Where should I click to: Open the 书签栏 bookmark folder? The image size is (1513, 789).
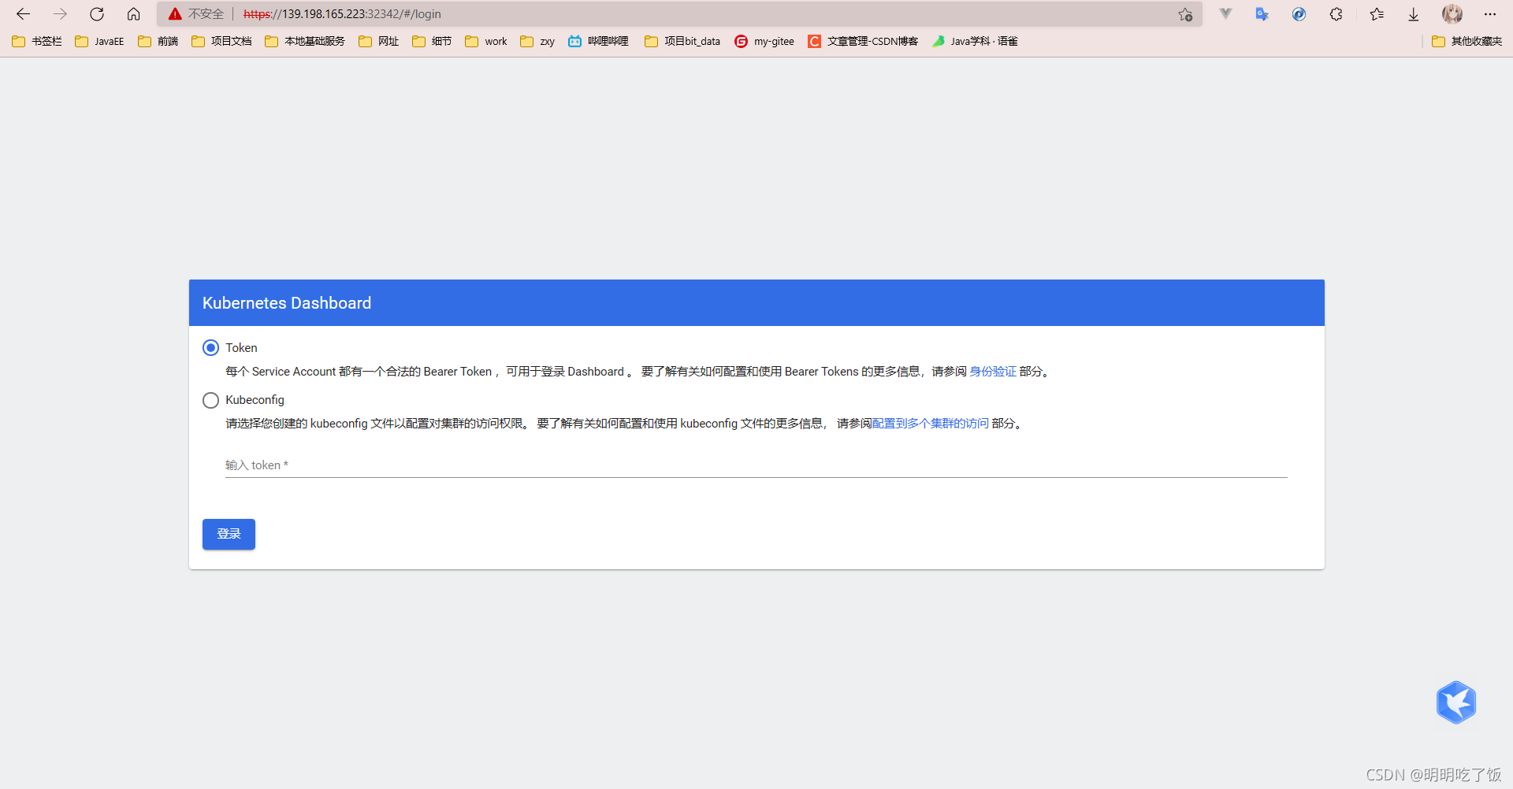[x=37, y=41]
